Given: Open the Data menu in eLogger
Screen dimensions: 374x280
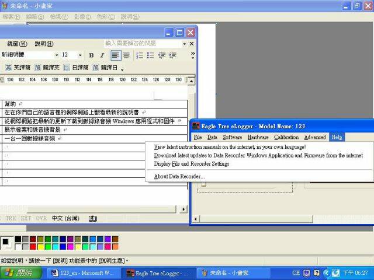Looking at the screenshot, I should (212, 137).
